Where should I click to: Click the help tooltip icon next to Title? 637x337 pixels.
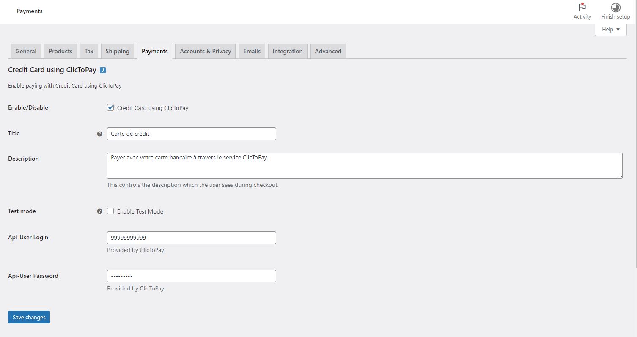tap(99, 134)
